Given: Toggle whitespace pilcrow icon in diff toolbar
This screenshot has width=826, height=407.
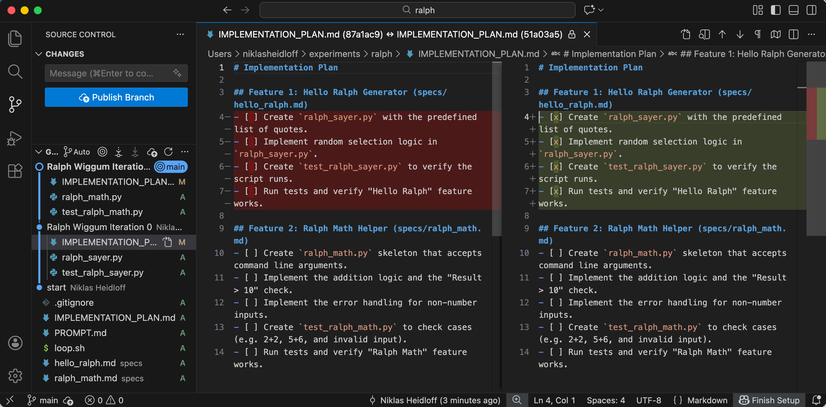Looking at the screenshot, I should click(757, 34).
